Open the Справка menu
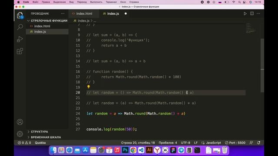This screenshot has width=278, height=156. point(134,2)
